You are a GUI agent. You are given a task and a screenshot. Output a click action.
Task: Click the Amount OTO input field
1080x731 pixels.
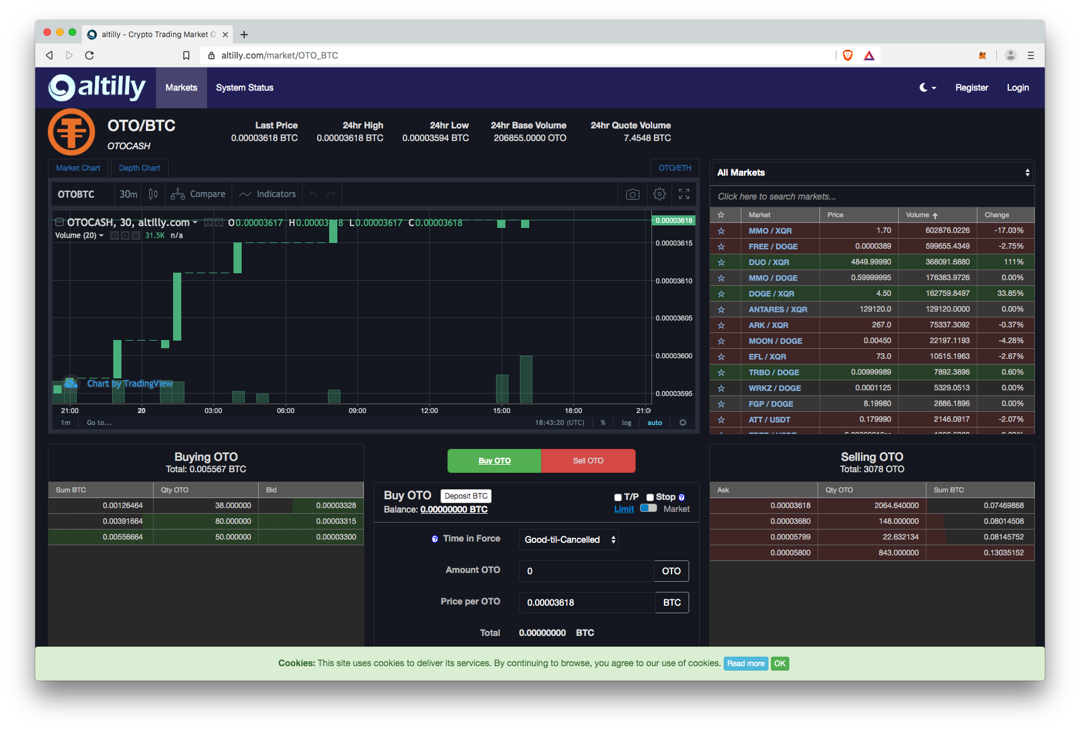click(587, 571)
